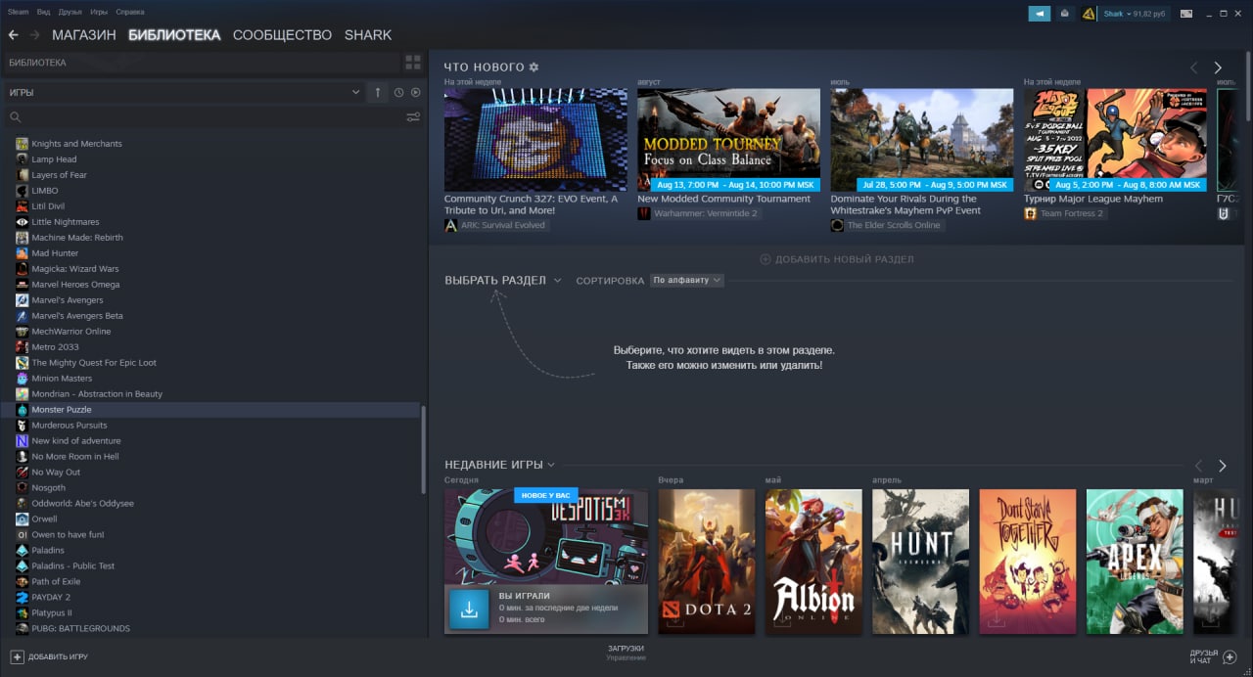Open the Don't Starve Together cover
The image size is (1253, 677).
(x=1028, y=562)
